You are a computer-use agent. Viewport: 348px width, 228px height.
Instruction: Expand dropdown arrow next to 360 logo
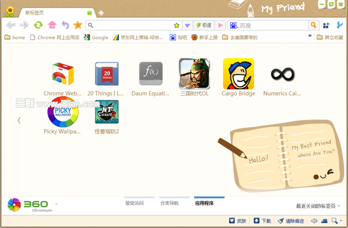[x=56, y=204]
